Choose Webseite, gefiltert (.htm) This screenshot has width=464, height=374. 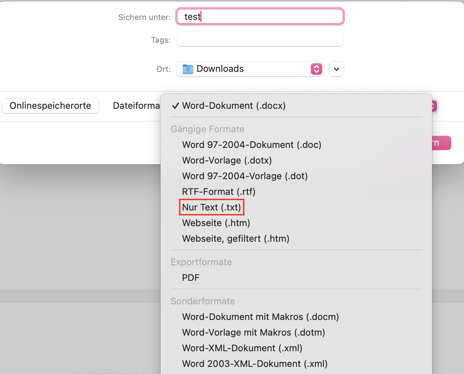tap(296, 239)
